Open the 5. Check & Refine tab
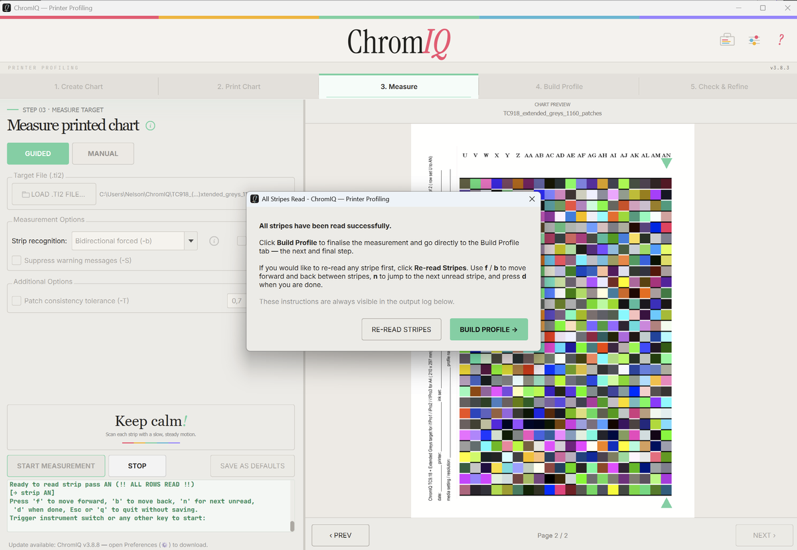 719,86
